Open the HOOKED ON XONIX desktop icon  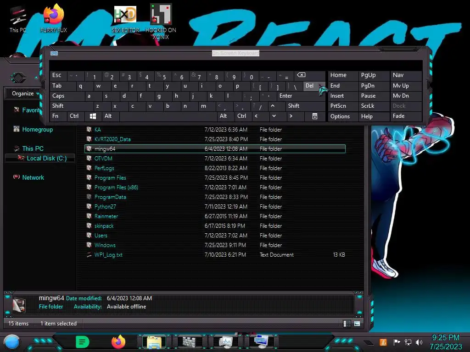pos(161,22)
